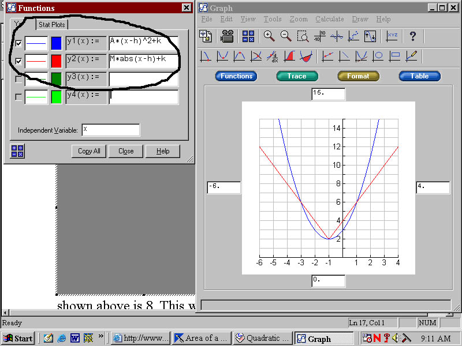Click the question mark help icon
The height and width of the screenshot is (346, 462).
point(412,36)
